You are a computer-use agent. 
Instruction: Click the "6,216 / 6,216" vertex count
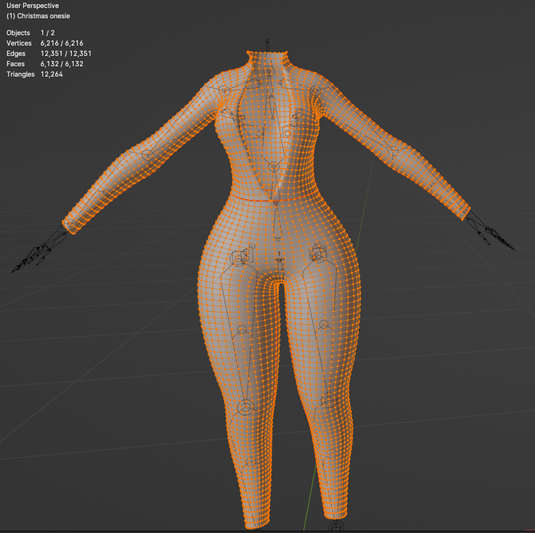[62, 43]
